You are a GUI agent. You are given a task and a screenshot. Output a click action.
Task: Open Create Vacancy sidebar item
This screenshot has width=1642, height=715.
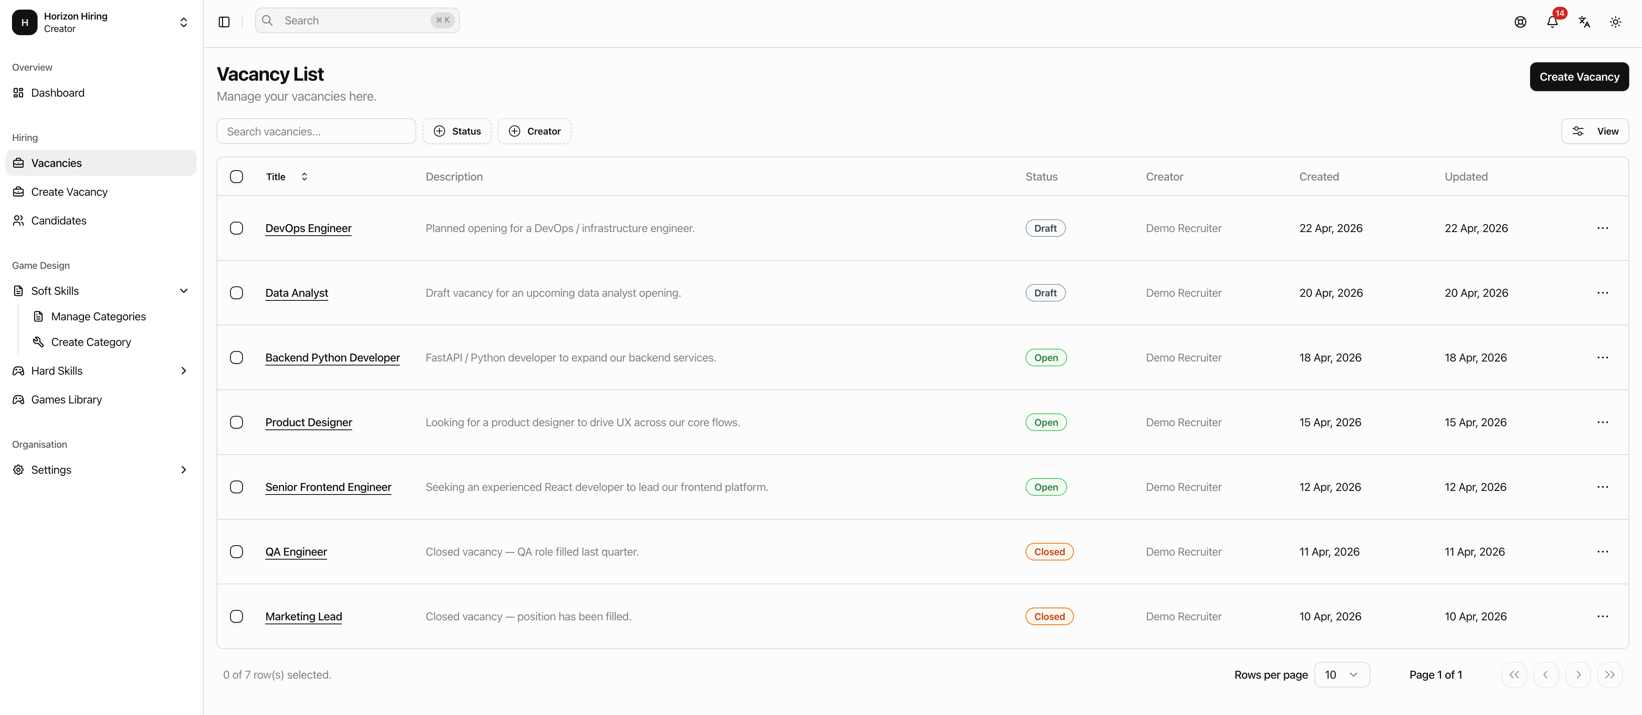point(101,192)
